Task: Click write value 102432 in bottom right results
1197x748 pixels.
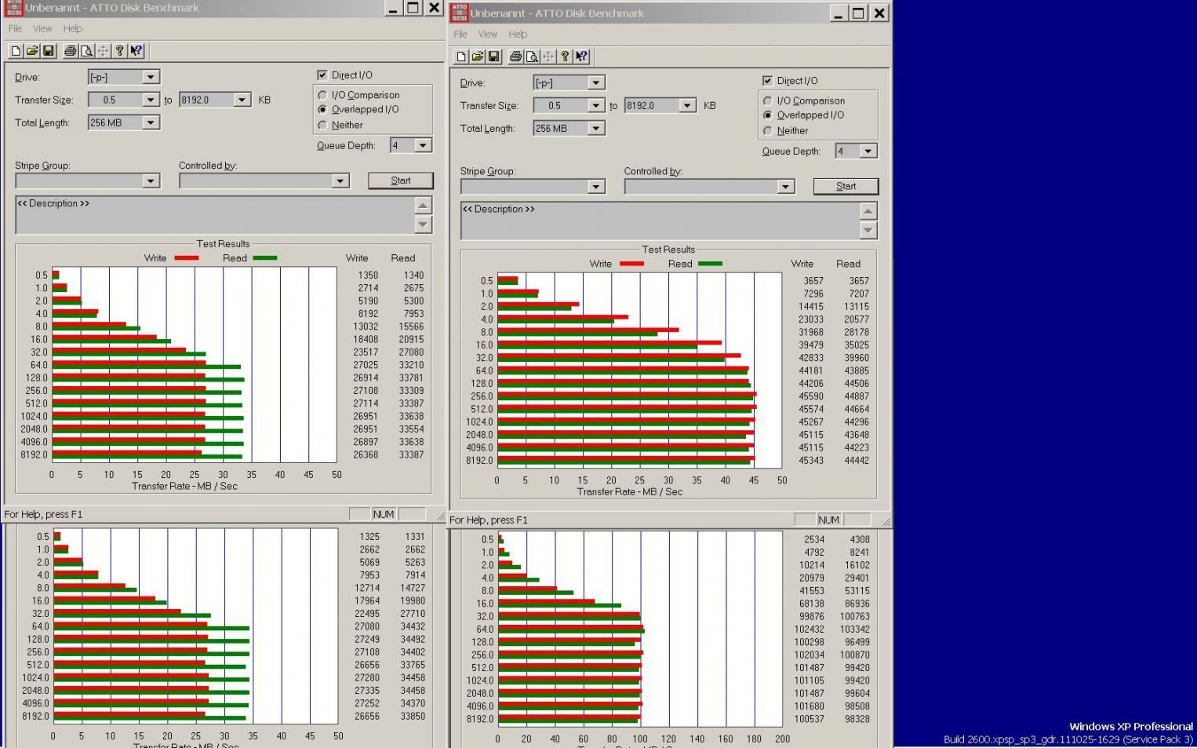Action: (809, 629)
